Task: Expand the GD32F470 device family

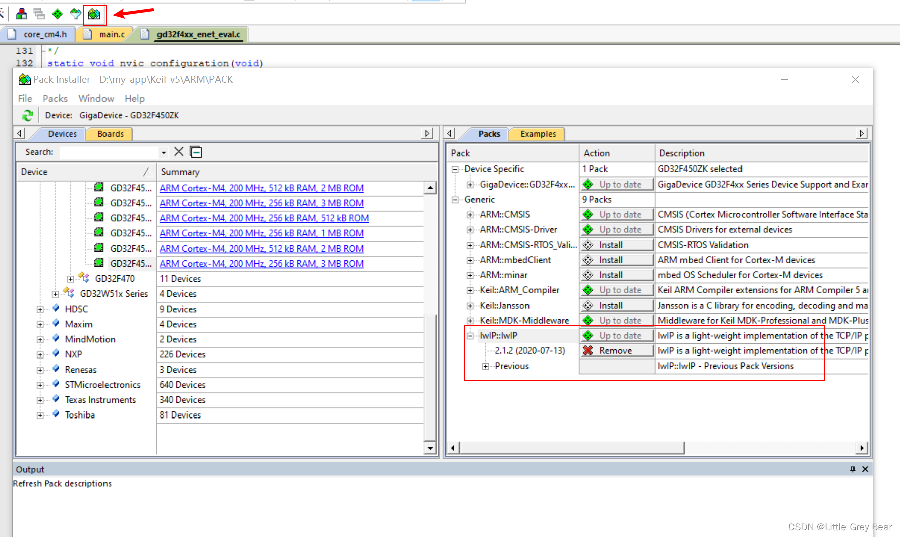Action: click(x=71, y=279)
